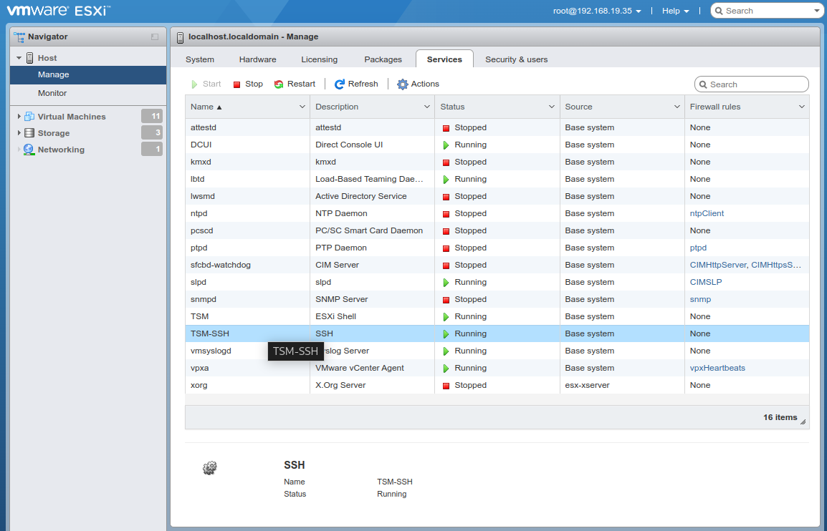Switch to the Security & users tab
The width and height of the screenshot is (827, 531).
[516, 59]
